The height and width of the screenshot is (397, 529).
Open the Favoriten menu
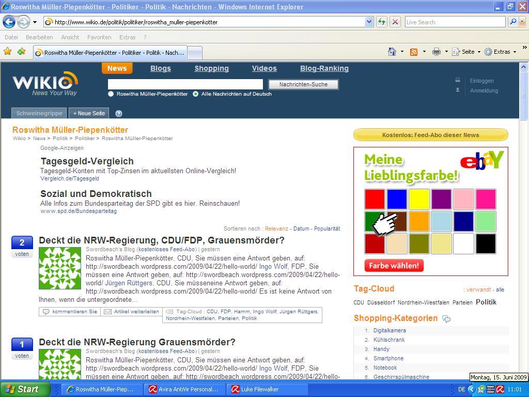point(99,37)
